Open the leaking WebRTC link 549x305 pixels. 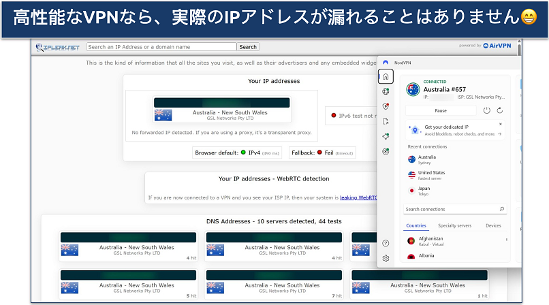point(360,198)
